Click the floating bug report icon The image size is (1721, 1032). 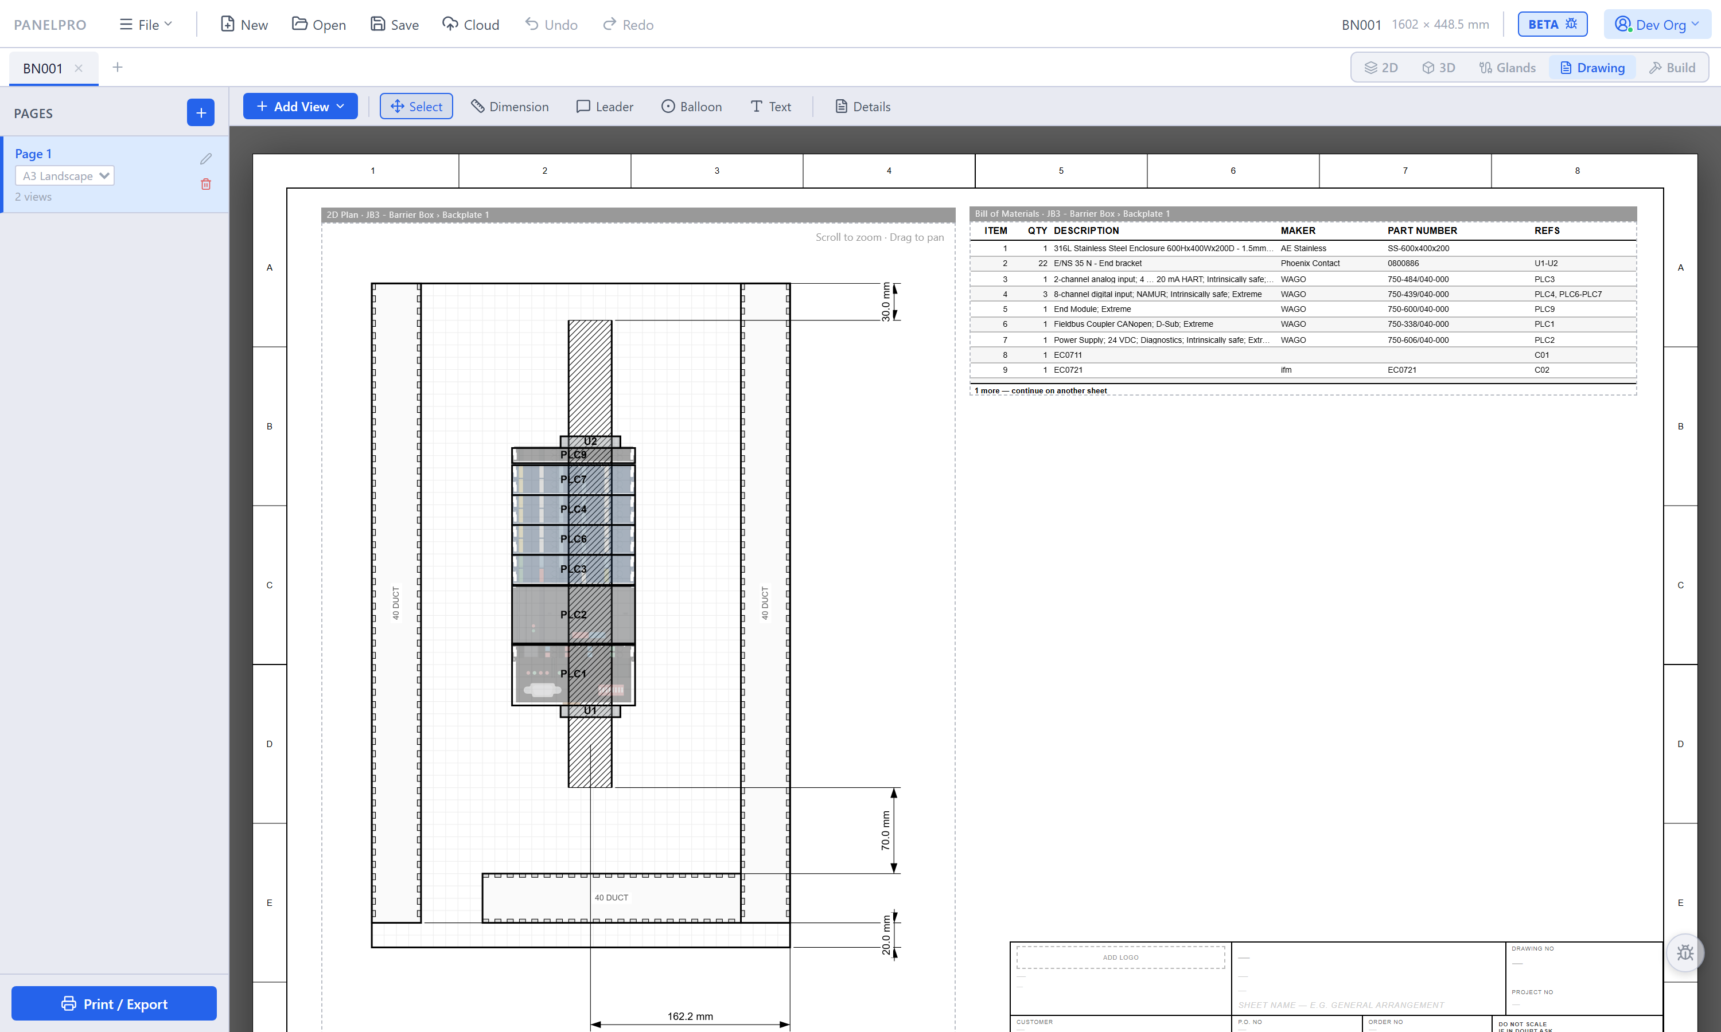click(x=1685, y=953)
